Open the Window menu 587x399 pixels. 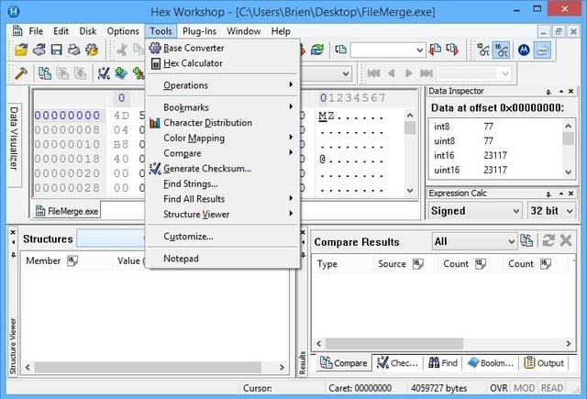244,31
